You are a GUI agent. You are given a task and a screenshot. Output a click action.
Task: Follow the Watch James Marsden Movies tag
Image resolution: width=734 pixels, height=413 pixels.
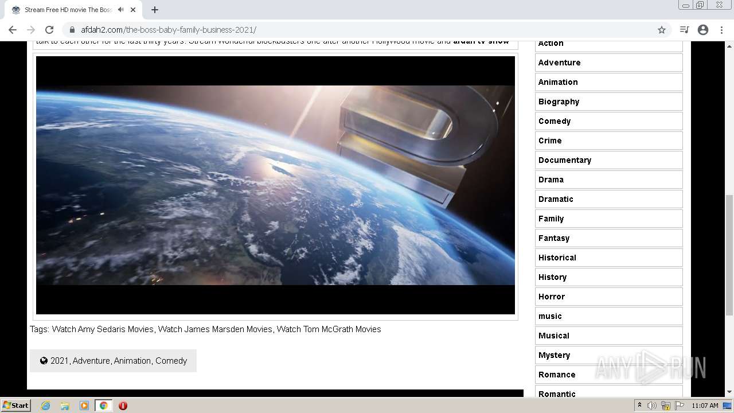coord(215,329)
